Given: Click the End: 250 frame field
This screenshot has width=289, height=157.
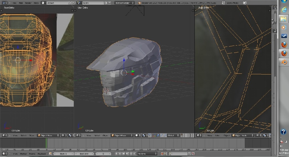Looking at the screenshot, I should click(84, 154).
